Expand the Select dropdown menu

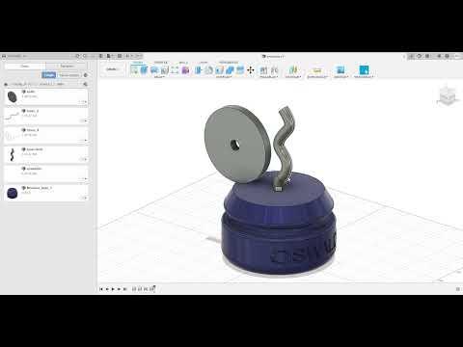pos(364,77)
